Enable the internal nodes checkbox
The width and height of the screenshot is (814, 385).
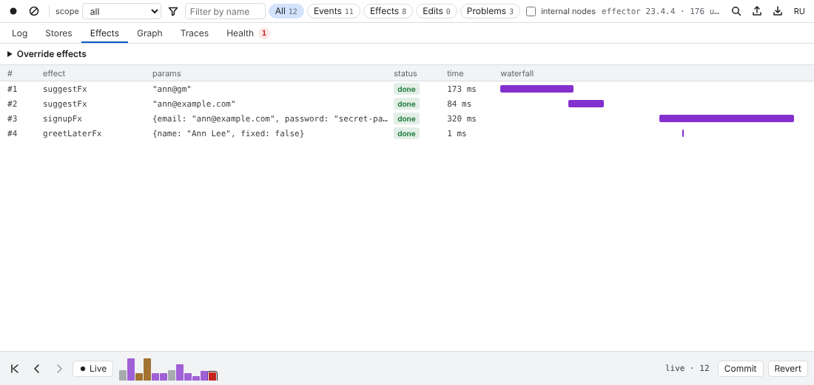[x=531, y=11]
